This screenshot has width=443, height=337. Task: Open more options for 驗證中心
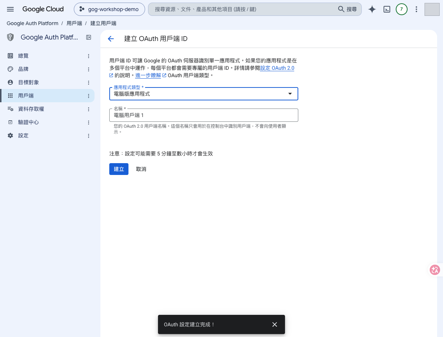pos(89,122)
